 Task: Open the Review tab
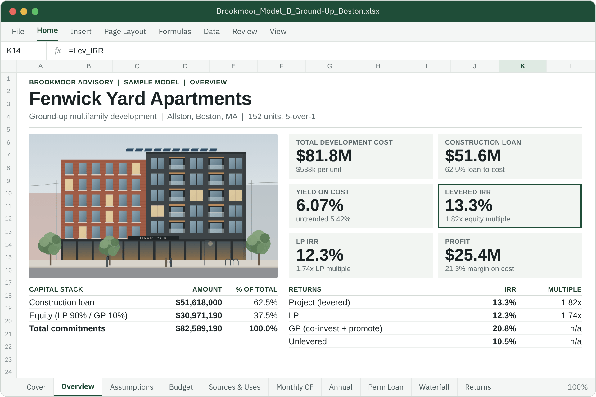(245, 31)
